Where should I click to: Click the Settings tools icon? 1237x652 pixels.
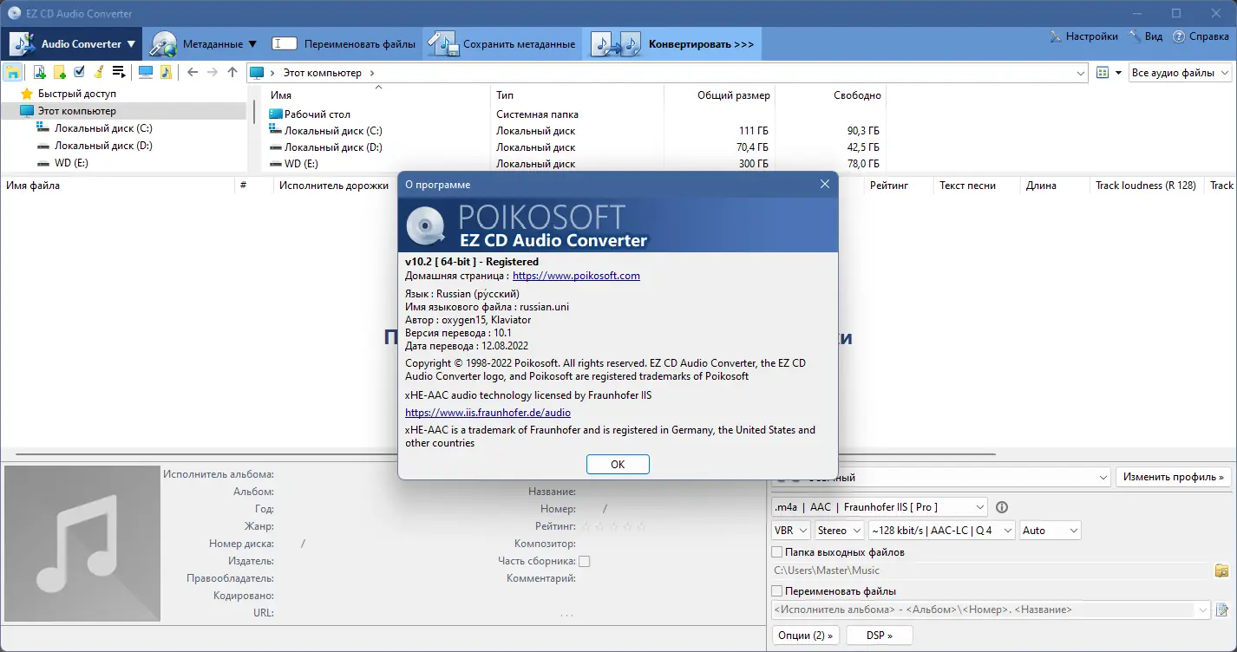1056,36
